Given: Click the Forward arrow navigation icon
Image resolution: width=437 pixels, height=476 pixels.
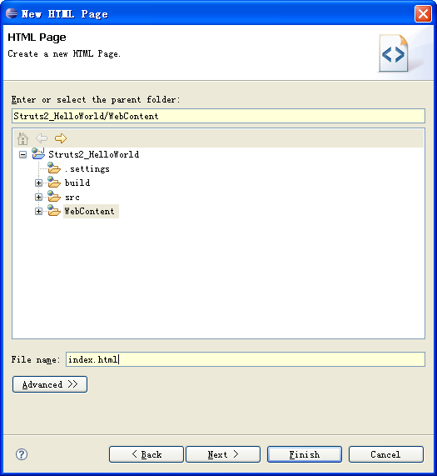Looking at the screenshot, I should (x=61, y=138).
